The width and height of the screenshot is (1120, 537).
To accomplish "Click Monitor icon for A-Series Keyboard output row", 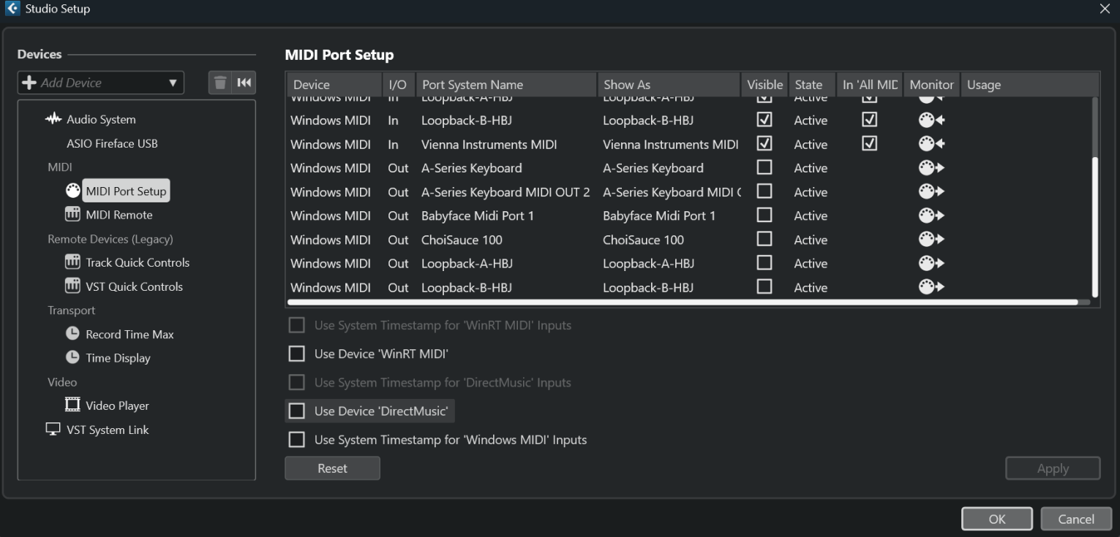I will tap(931, 168).
